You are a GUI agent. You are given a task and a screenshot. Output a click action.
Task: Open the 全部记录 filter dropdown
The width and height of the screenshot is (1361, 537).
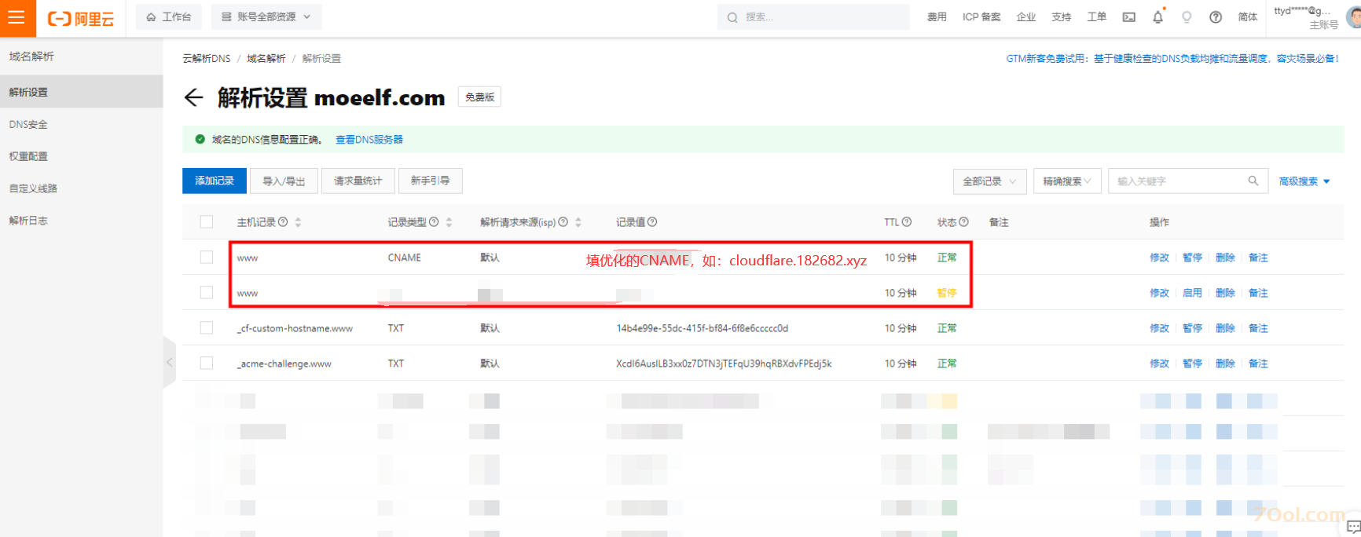click(x=989, y=181)
